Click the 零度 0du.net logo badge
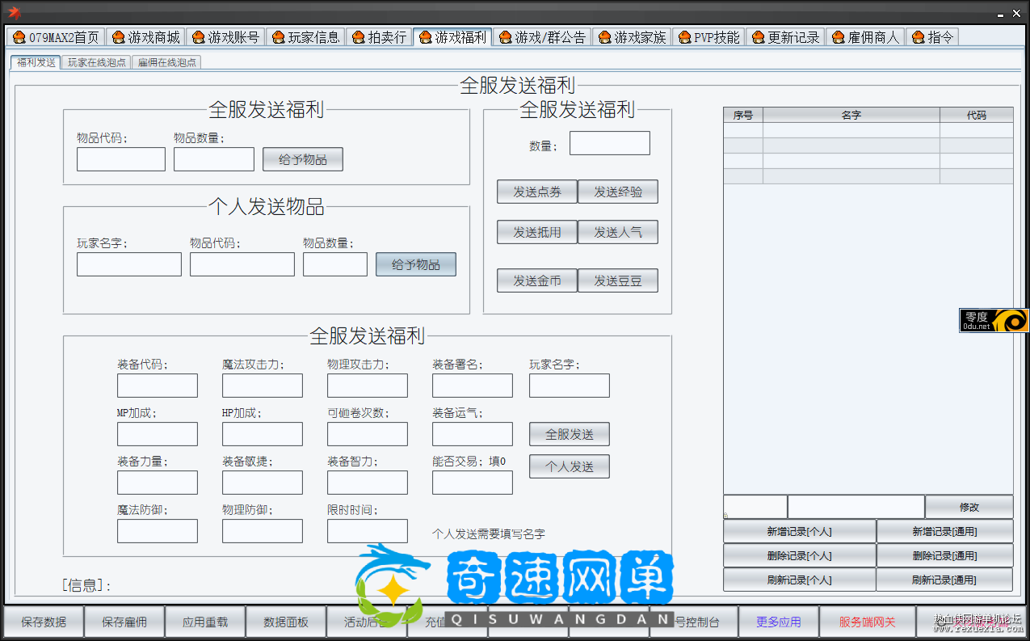This screenshot has height=641, width=1030. pos(994,320)
